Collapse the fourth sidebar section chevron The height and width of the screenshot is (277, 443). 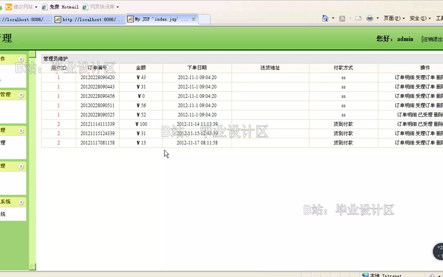21,166
